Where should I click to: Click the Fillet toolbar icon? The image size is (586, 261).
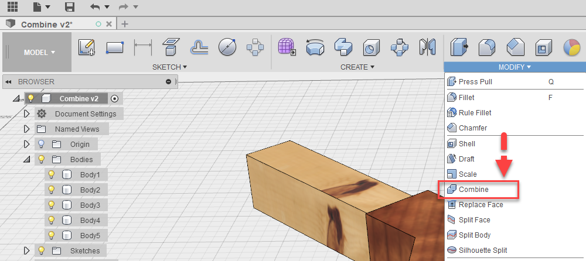point(487,48)
